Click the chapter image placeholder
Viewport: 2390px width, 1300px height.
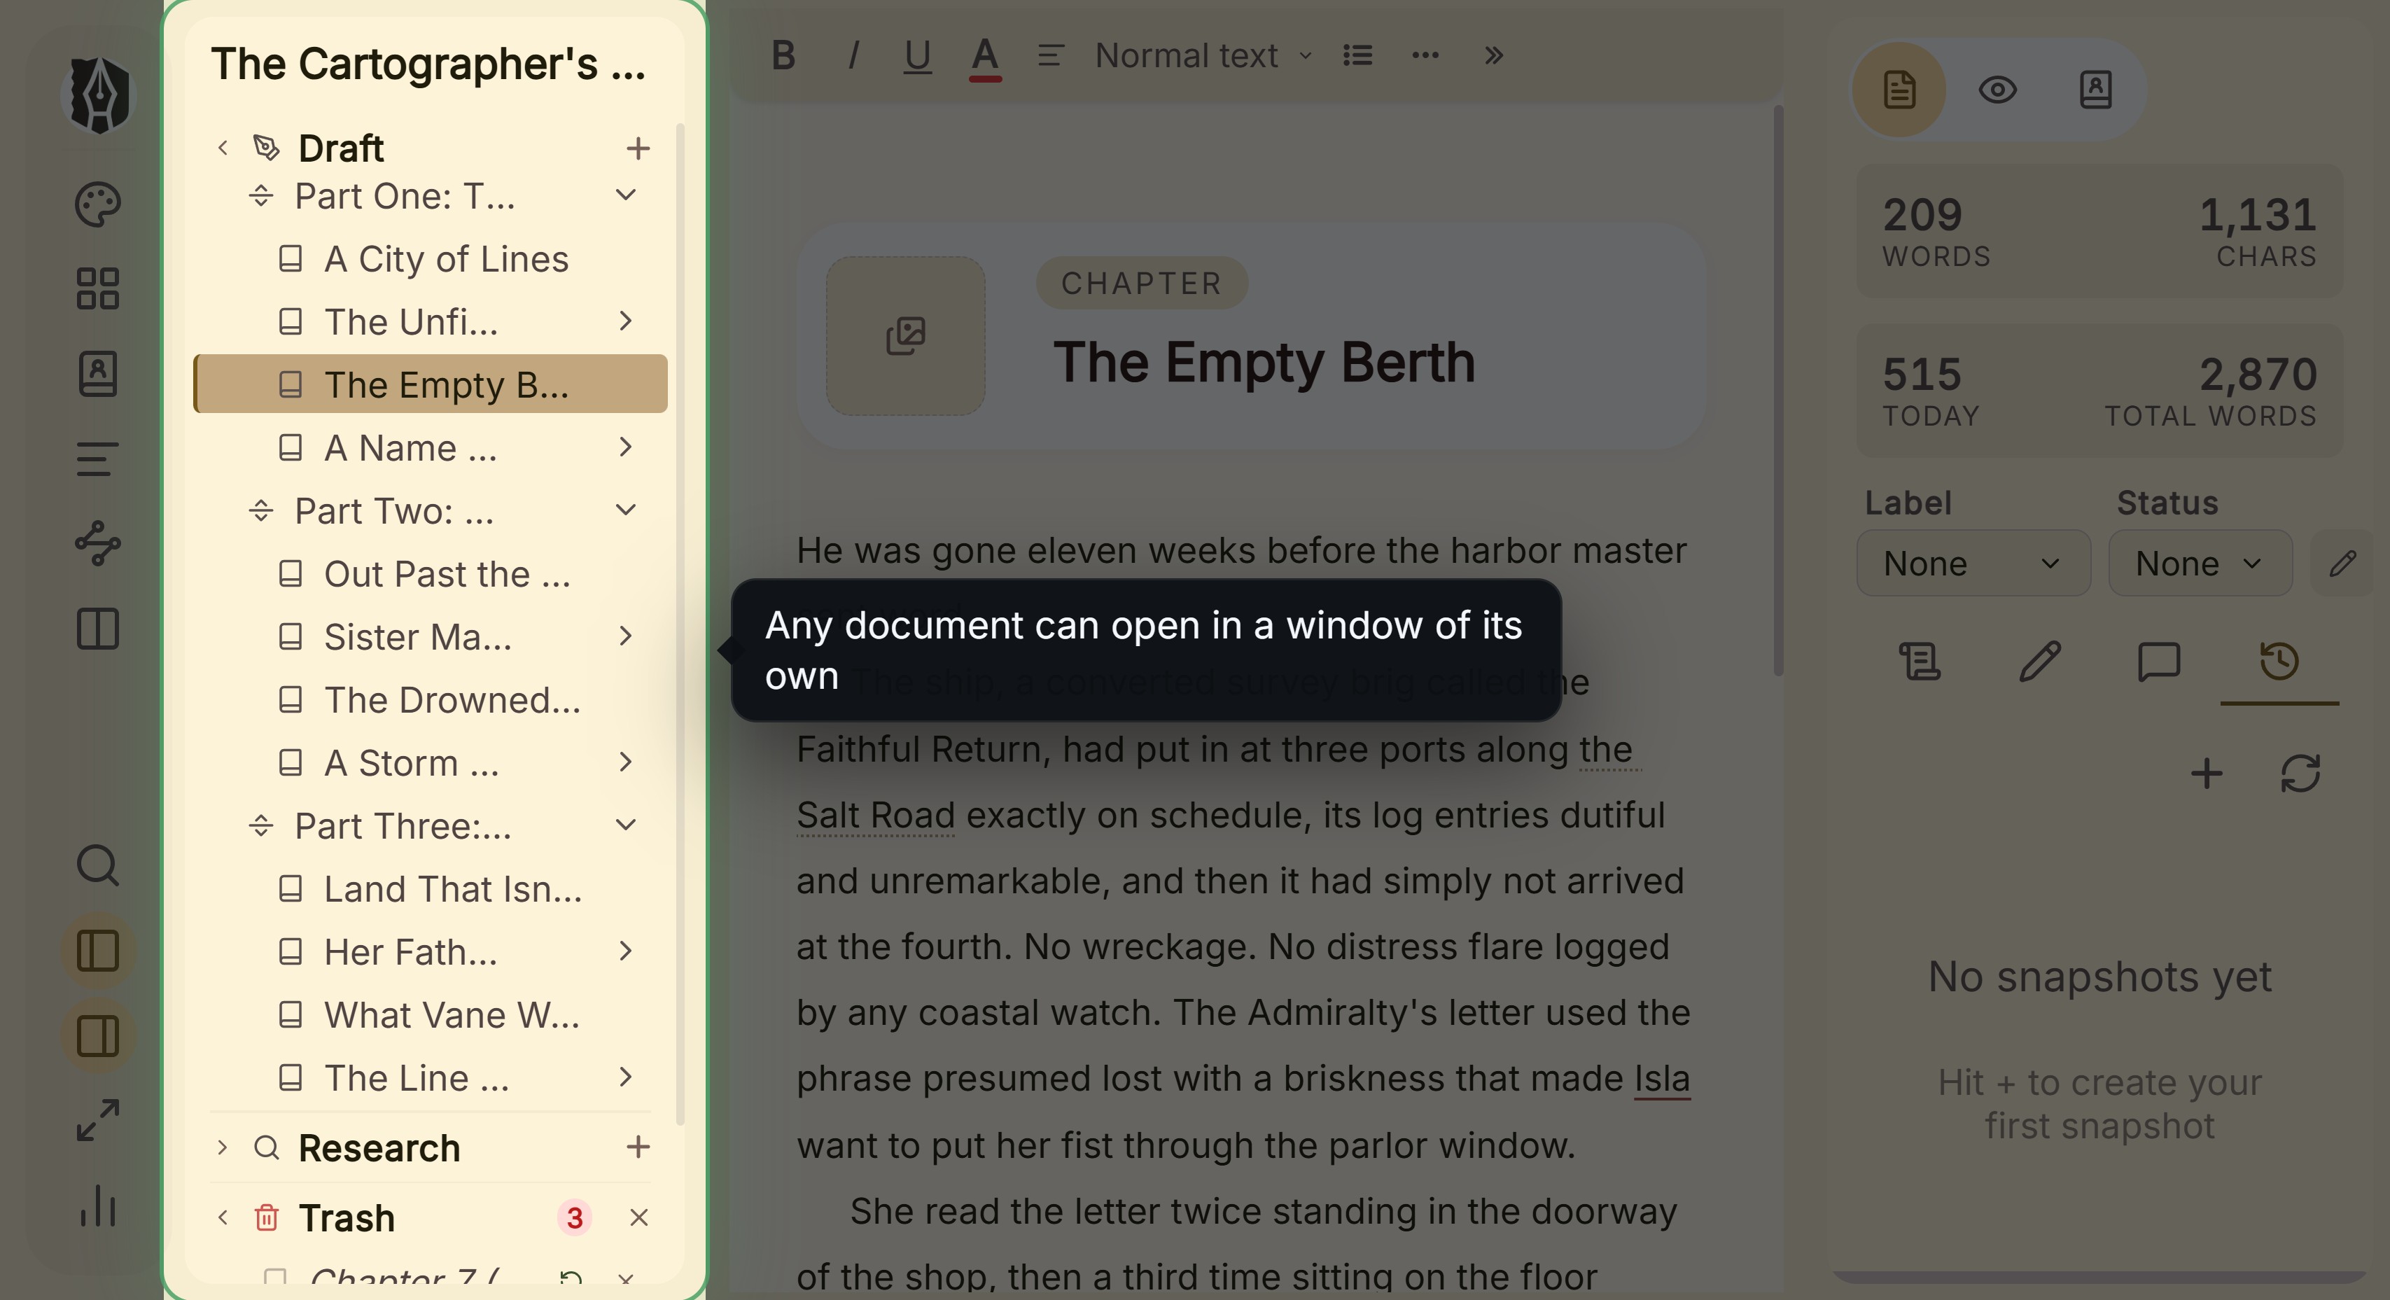906,336
